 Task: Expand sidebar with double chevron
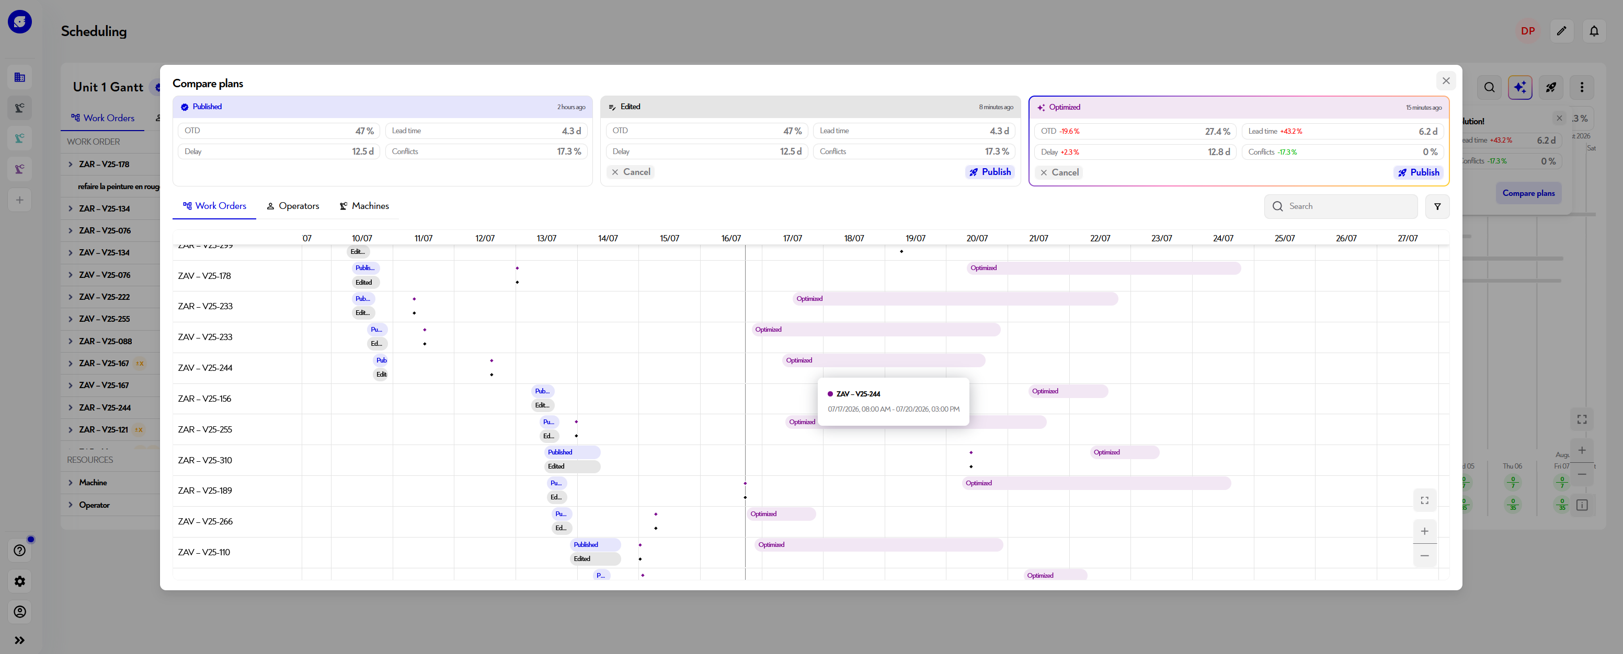point(19,640)
